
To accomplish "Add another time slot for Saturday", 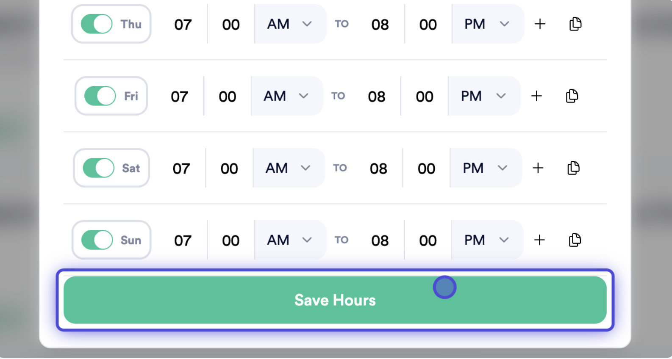I will (x=538, y=168).
